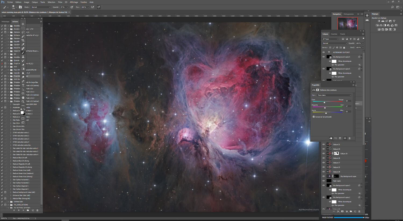403x221 pixels.
Task: Select the Move tool
Action: [23, 24]
